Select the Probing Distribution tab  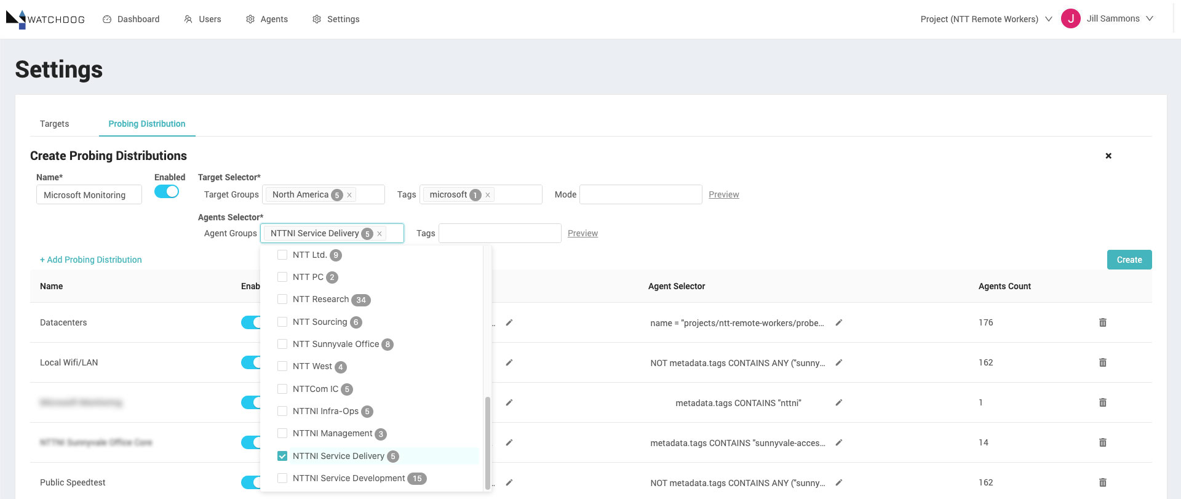[x=147, y=124]
